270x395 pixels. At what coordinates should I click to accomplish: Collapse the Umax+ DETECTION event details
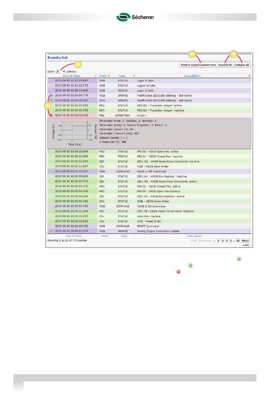tap(51, 115)
